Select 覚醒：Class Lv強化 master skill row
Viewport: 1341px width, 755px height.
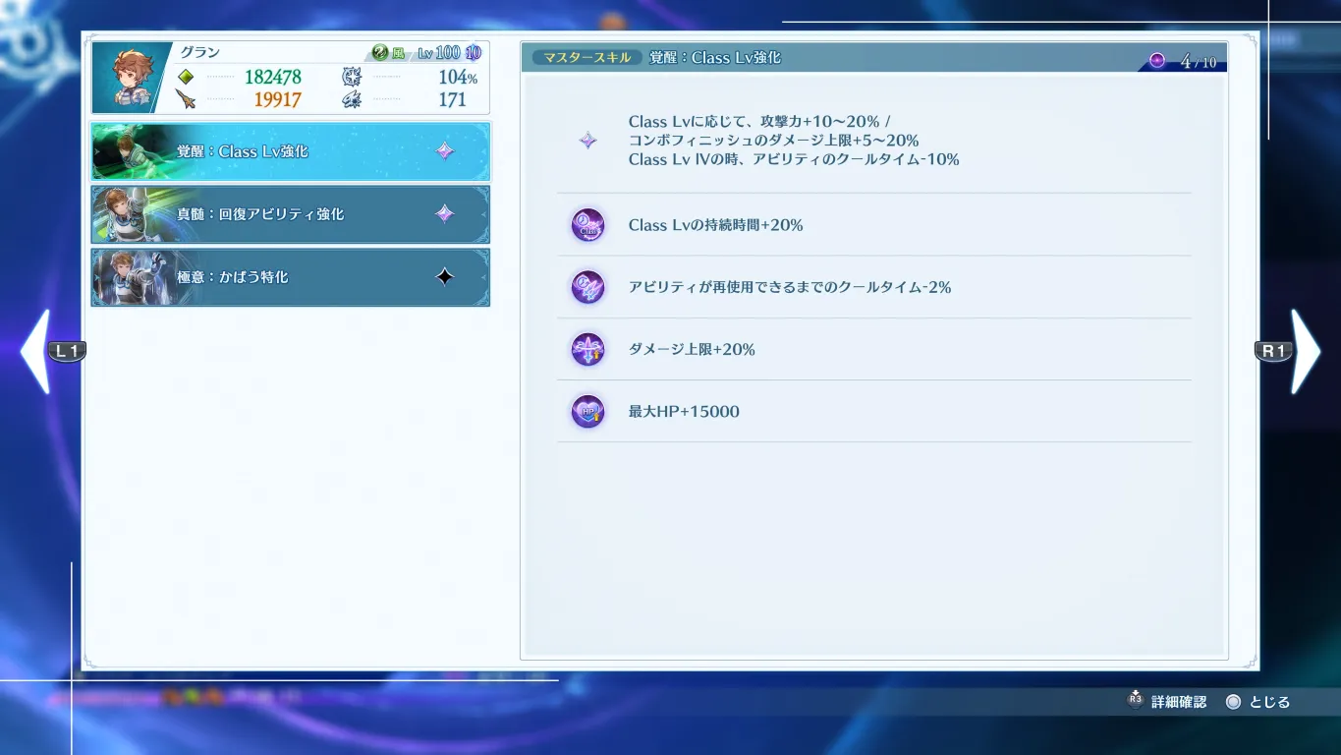tap(291, 151)
